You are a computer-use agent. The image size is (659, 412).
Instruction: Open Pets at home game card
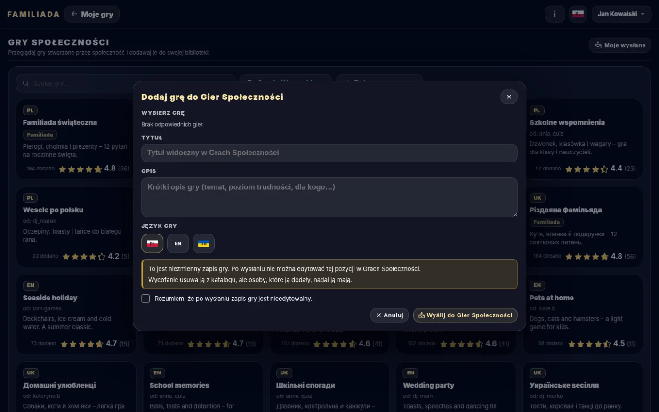click(x=583, y=314)
